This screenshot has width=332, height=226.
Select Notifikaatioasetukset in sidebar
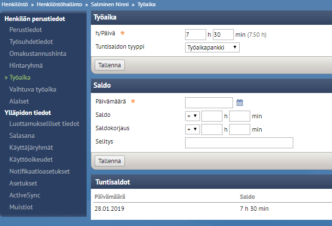coord(40,171)
